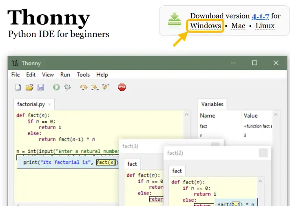Close the fact(2) frame window

pyautogui.click(x=263, y=153)
